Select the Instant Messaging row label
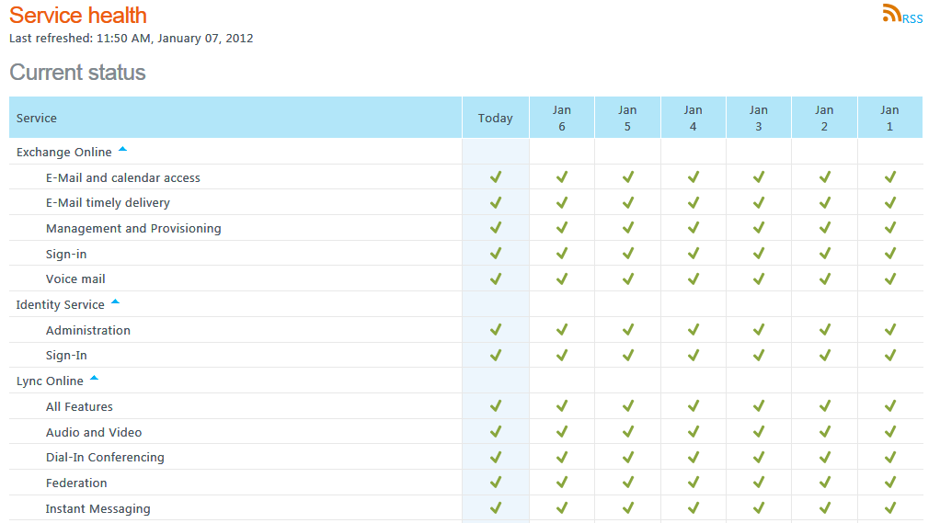 [97, 508]
